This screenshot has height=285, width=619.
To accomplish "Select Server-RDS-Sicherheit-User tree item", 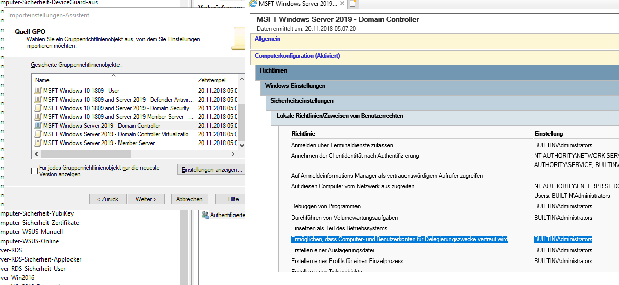I will pos(33,269).
